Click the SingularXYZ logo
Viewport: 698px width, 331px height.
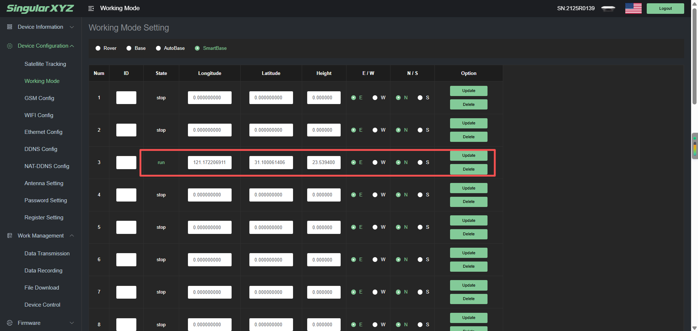(x=40, y=8)
